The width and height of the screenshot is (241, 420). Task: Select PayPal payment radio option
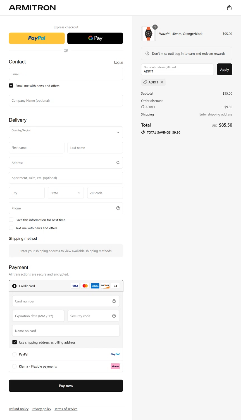click(14, 354)
